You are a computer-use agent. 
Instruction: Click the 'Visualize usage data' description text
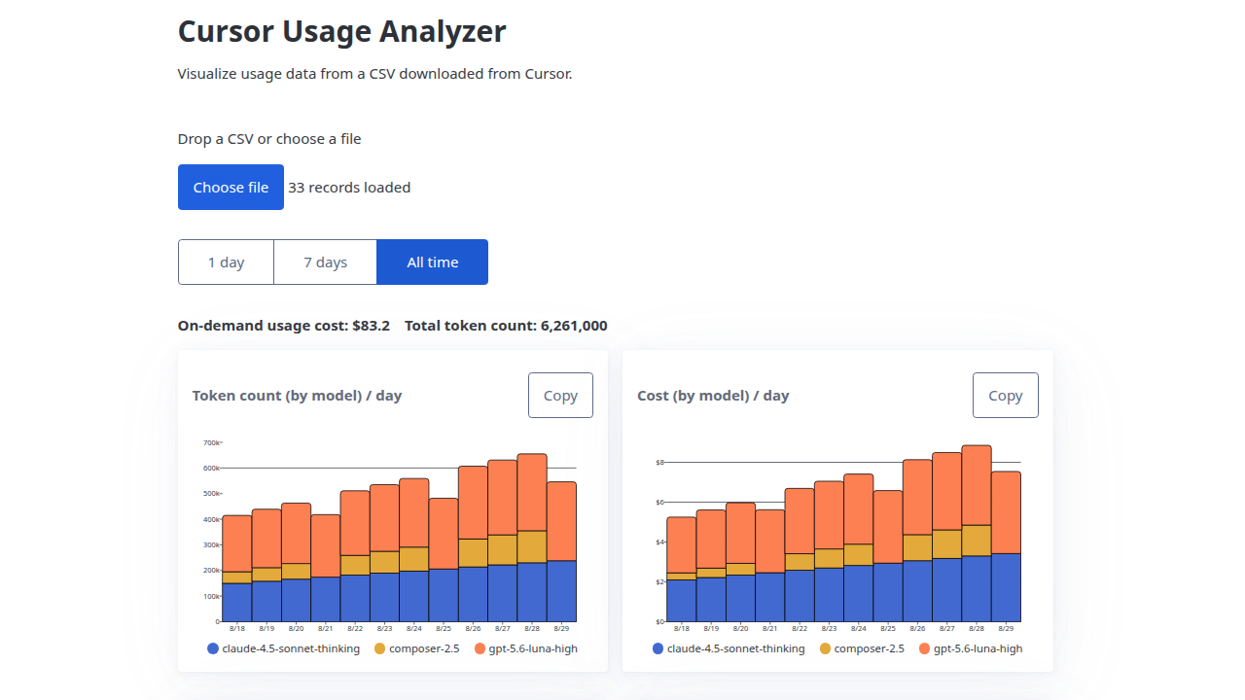coord(375,74)
